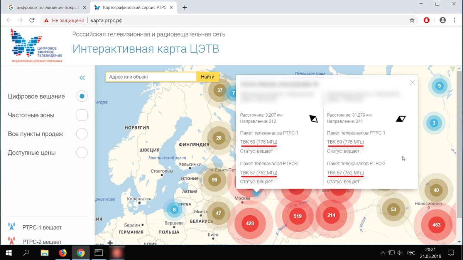
Task: Open cluster marker 214 on map
Action: point(331,215)
